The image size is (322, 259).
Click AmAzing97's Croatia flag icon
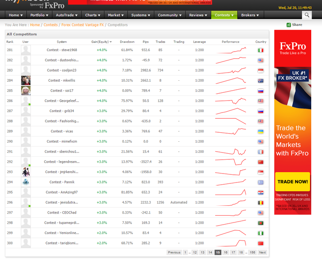(261, 193)
